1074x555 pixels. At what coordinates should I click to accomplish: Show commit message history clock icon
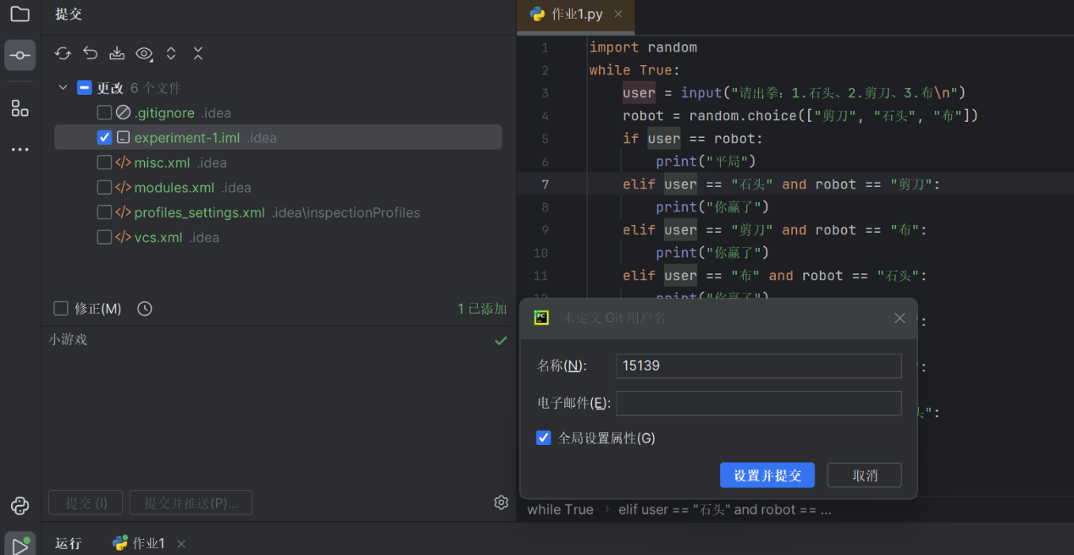coord(145,309)
